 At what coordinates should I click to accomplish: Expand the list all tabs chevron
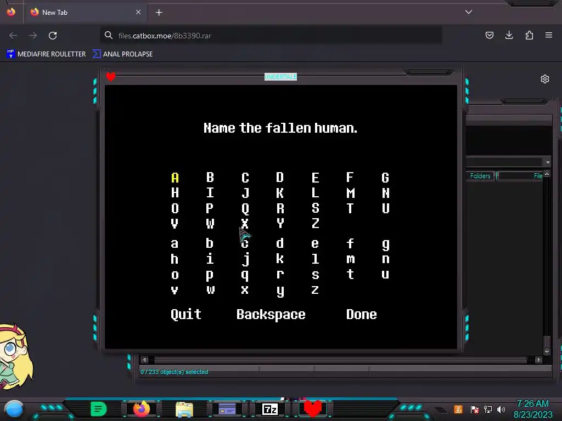pyautogui.click(x=469, y=12)
